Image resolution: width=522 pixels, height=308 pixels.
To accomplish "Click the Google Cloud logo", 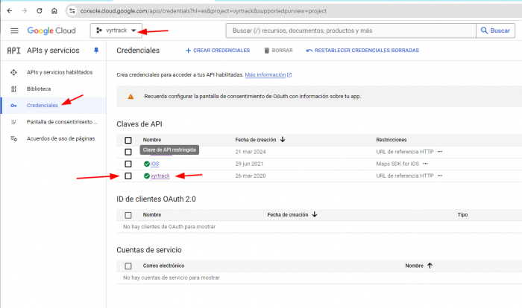I will point(51,31).
